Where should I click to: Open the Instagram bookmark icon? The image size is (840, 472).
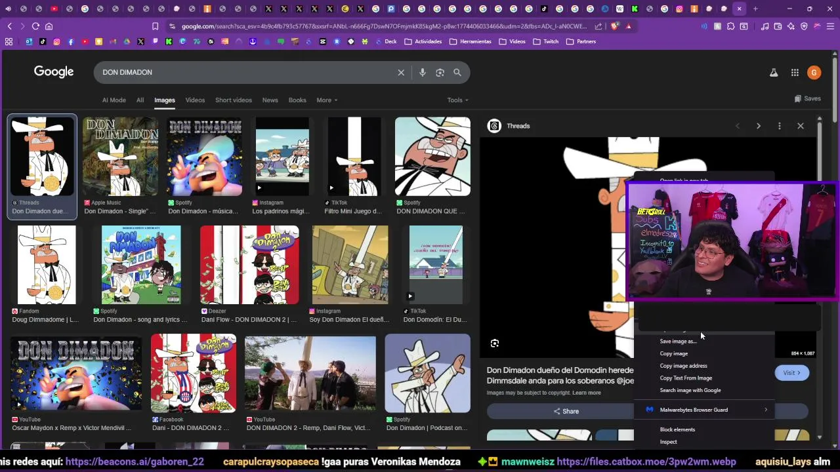tap(56, 41)
